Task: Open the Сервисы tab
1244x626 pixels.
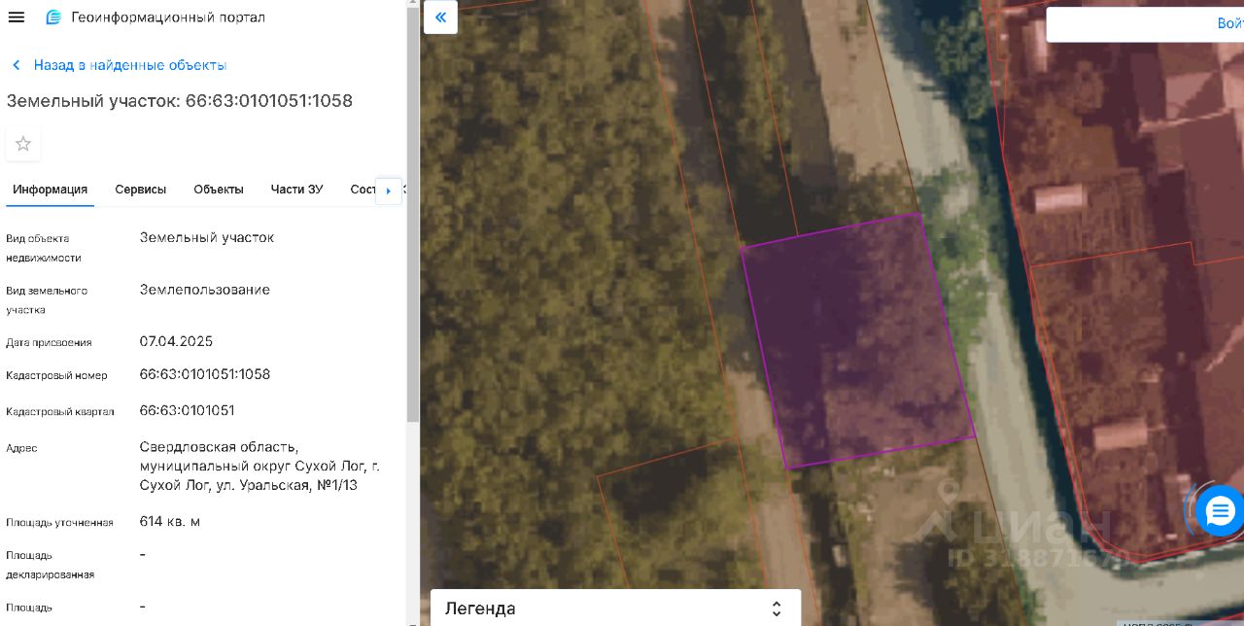Action: [141, 190]
